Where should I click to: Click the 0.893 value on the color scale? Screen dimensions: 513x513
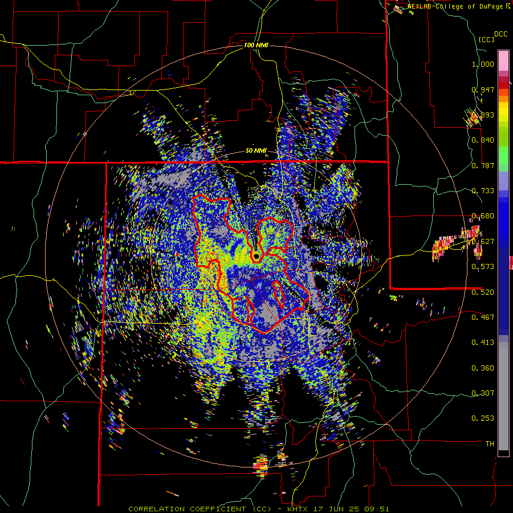(483, 115)
